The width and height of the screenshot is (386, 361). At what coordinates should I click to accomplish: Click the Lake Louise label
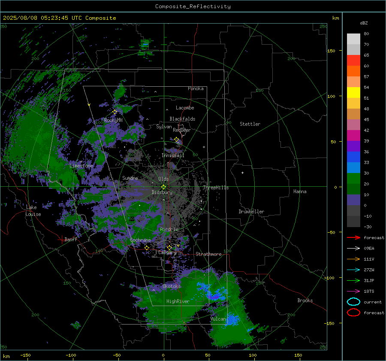33,211
